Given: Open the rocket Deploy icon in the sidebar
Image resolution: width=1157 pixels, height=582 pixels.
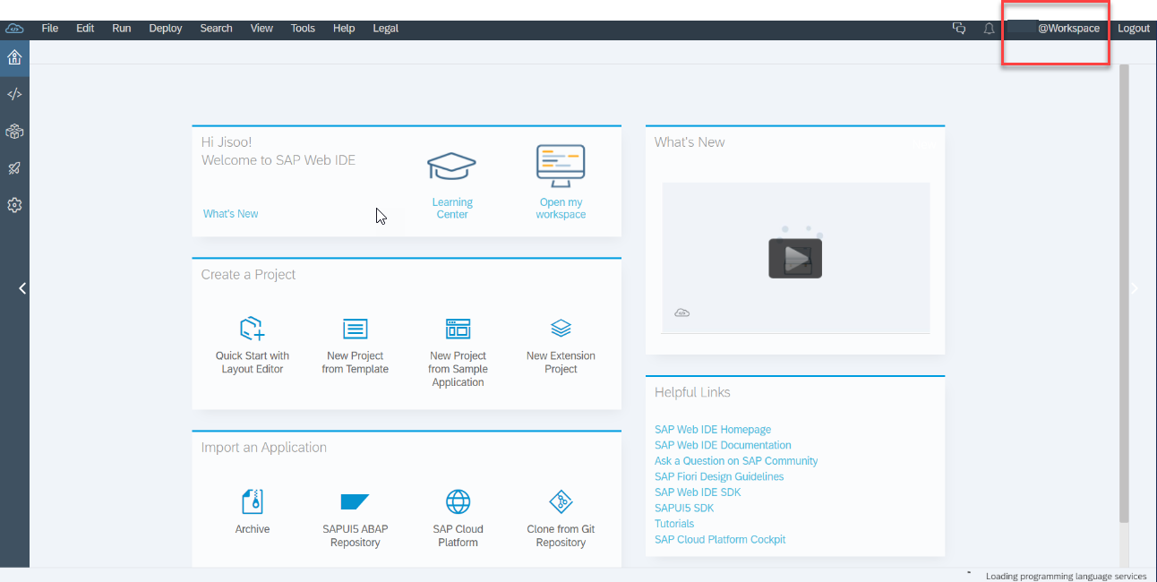Looking at the screenshot, I should click(x=14, y=168).
